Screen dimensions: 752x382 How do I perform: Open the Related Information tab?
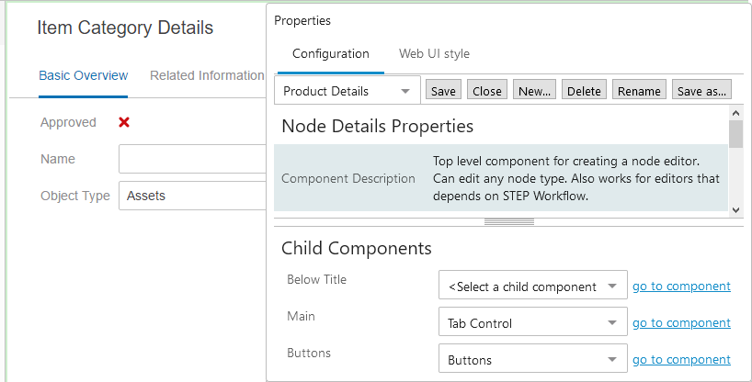point(207,75)
